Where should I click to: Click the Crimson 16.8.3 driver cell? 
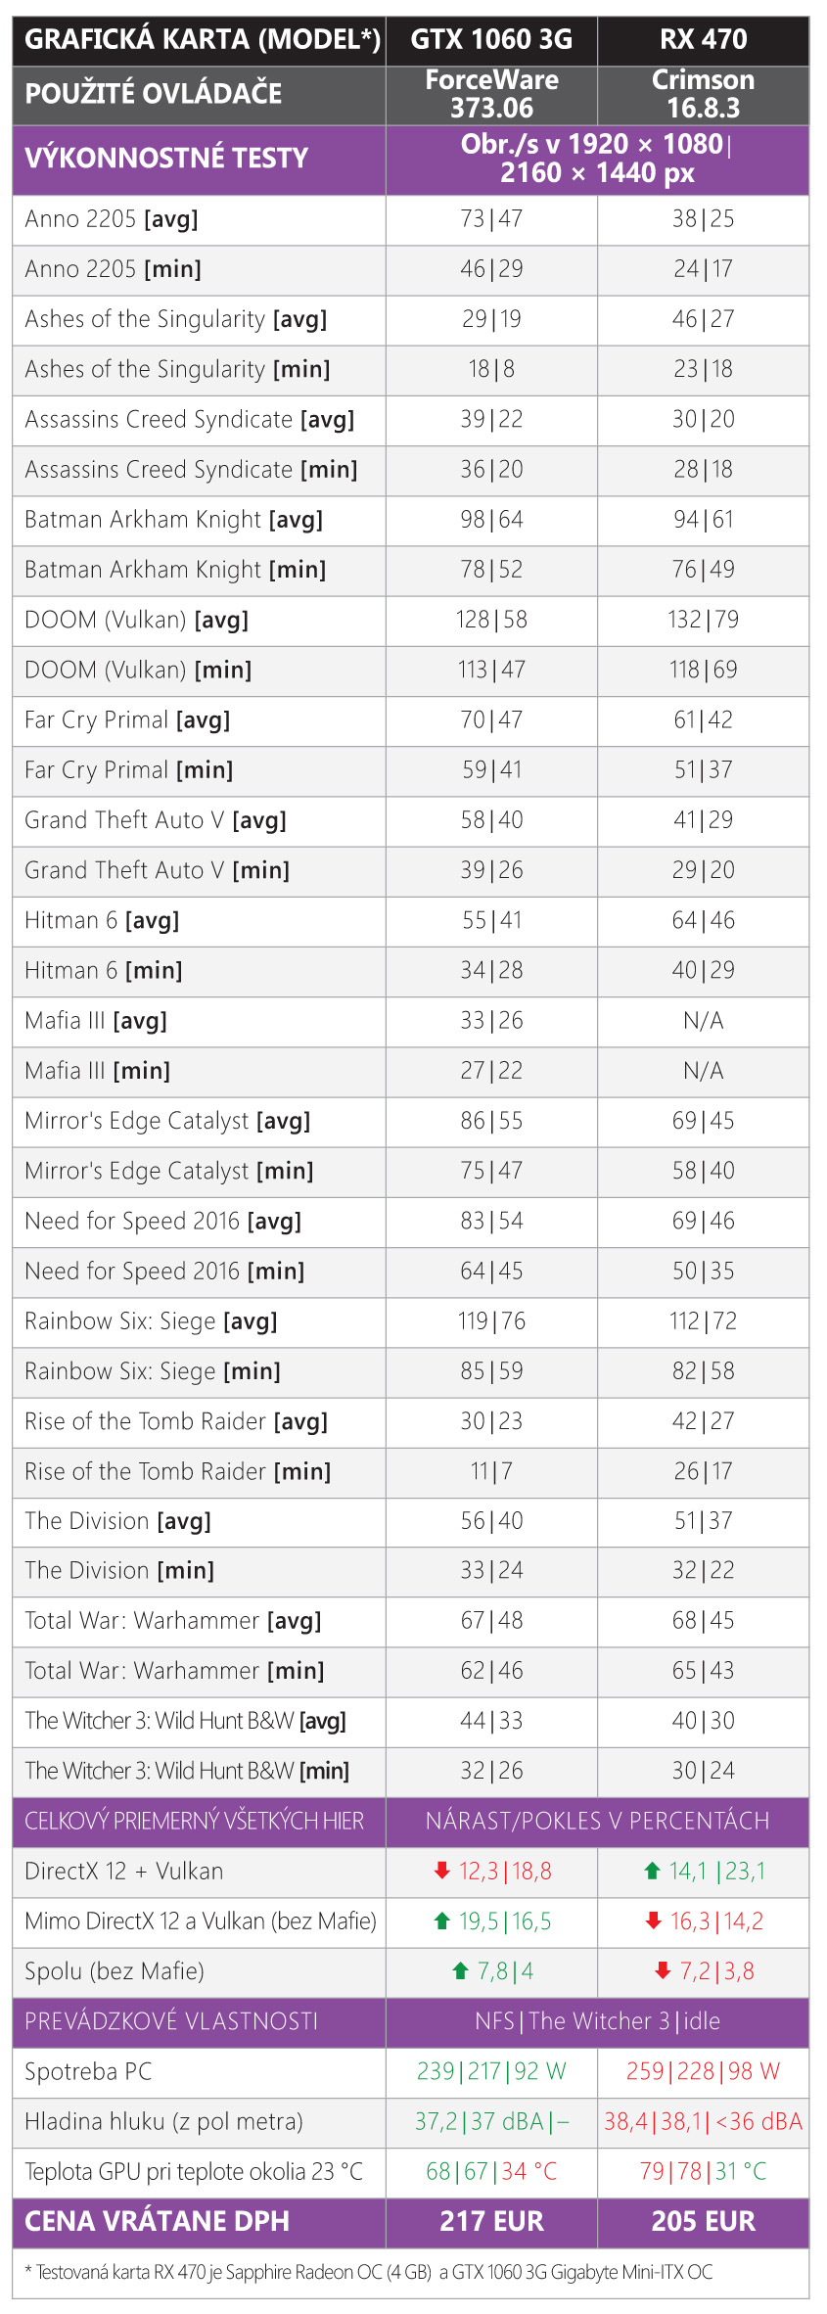[x=703, y=94]
